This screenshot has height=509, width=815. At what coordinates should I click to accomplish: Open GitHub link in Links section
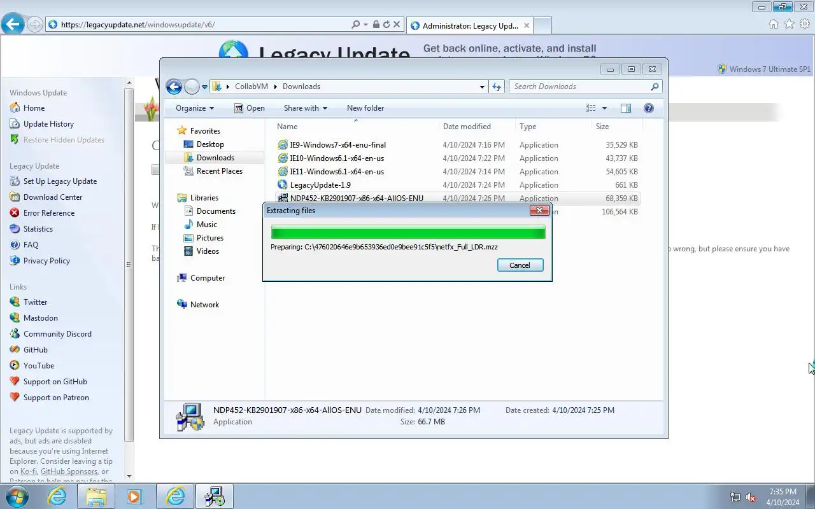click(x=35, y=350)
